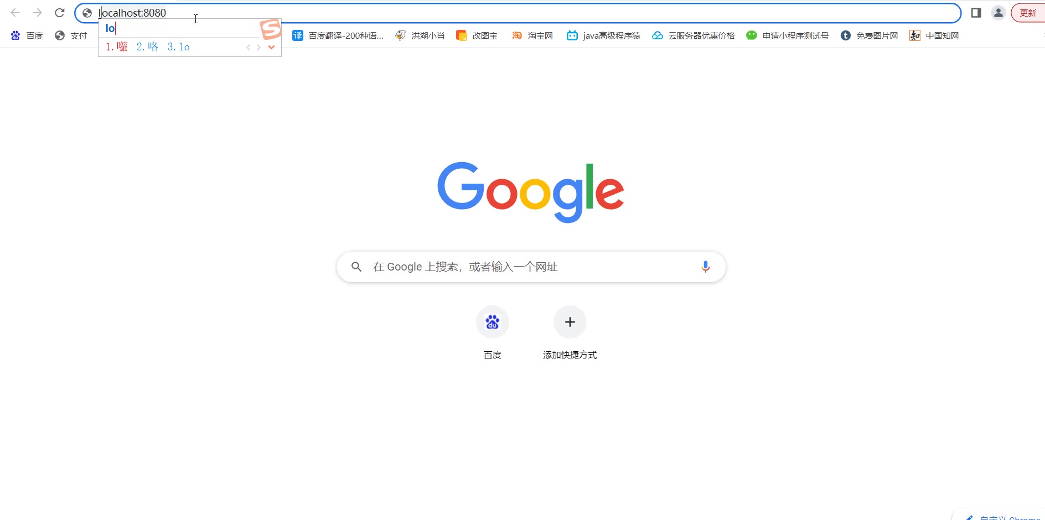Expand the IME candidate list arrow
The height and width of the screenshot is (520, 1045).
tap(271, 47)
